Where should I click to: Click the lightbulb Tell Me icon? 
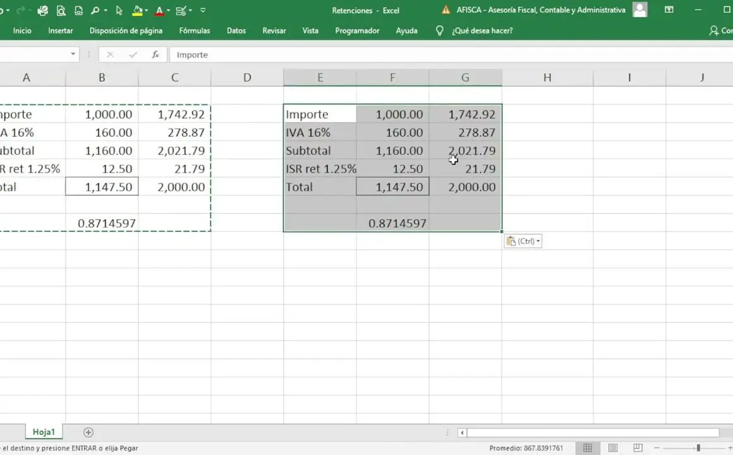tap(439, 31)
